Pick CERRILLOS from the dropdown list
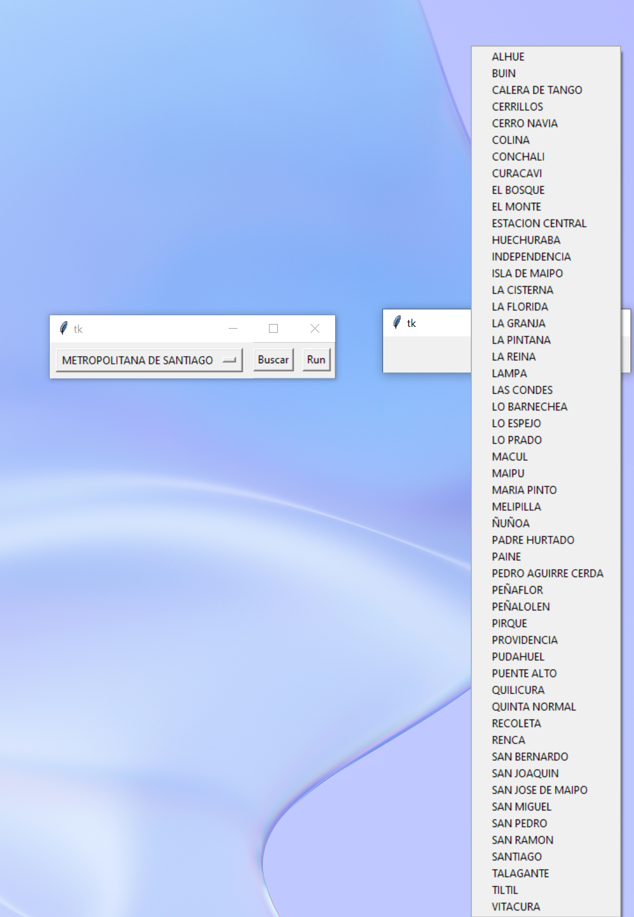The width and height of the screenshot is (634, 917). tap(546, 106)
